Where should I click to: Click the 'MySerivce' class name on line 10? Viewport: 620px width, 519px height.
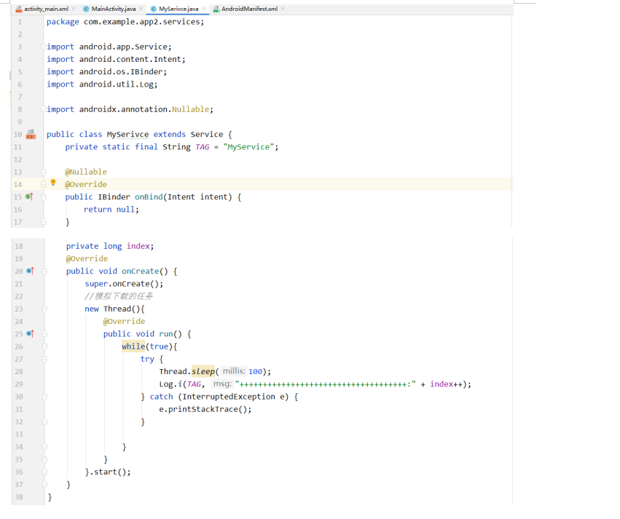[127, 134]
